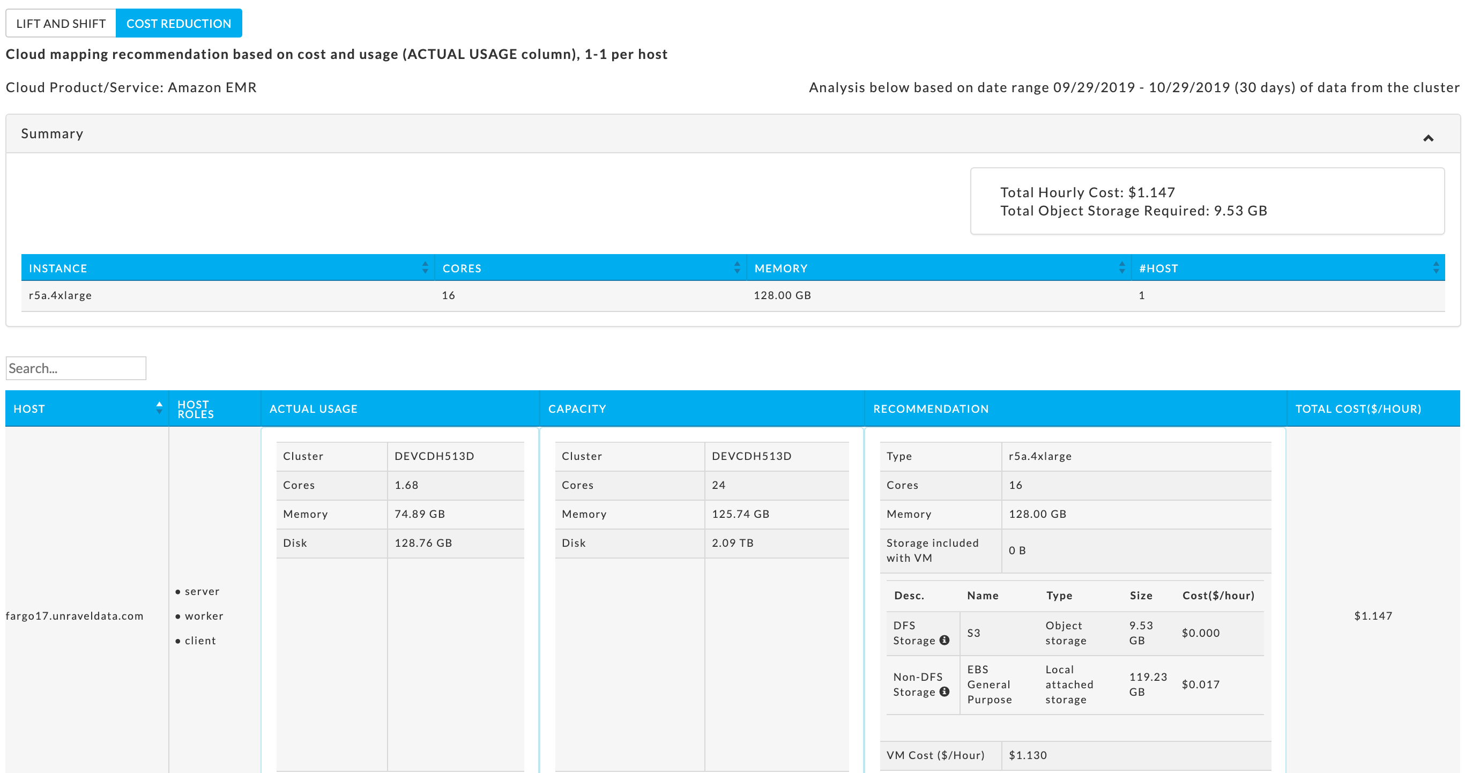Select the server host role

pyautogui.click(x=202, y=591)
